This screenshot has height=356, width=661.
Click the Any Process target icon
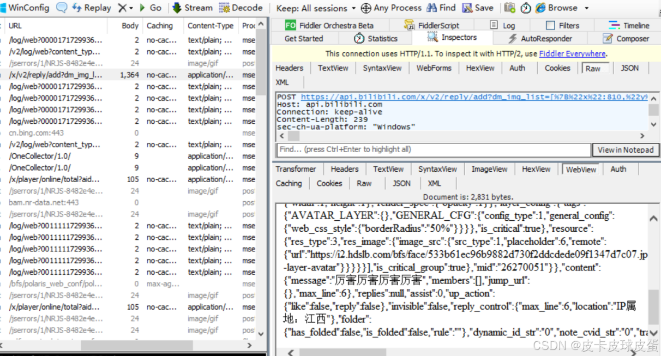pos(366,8)
